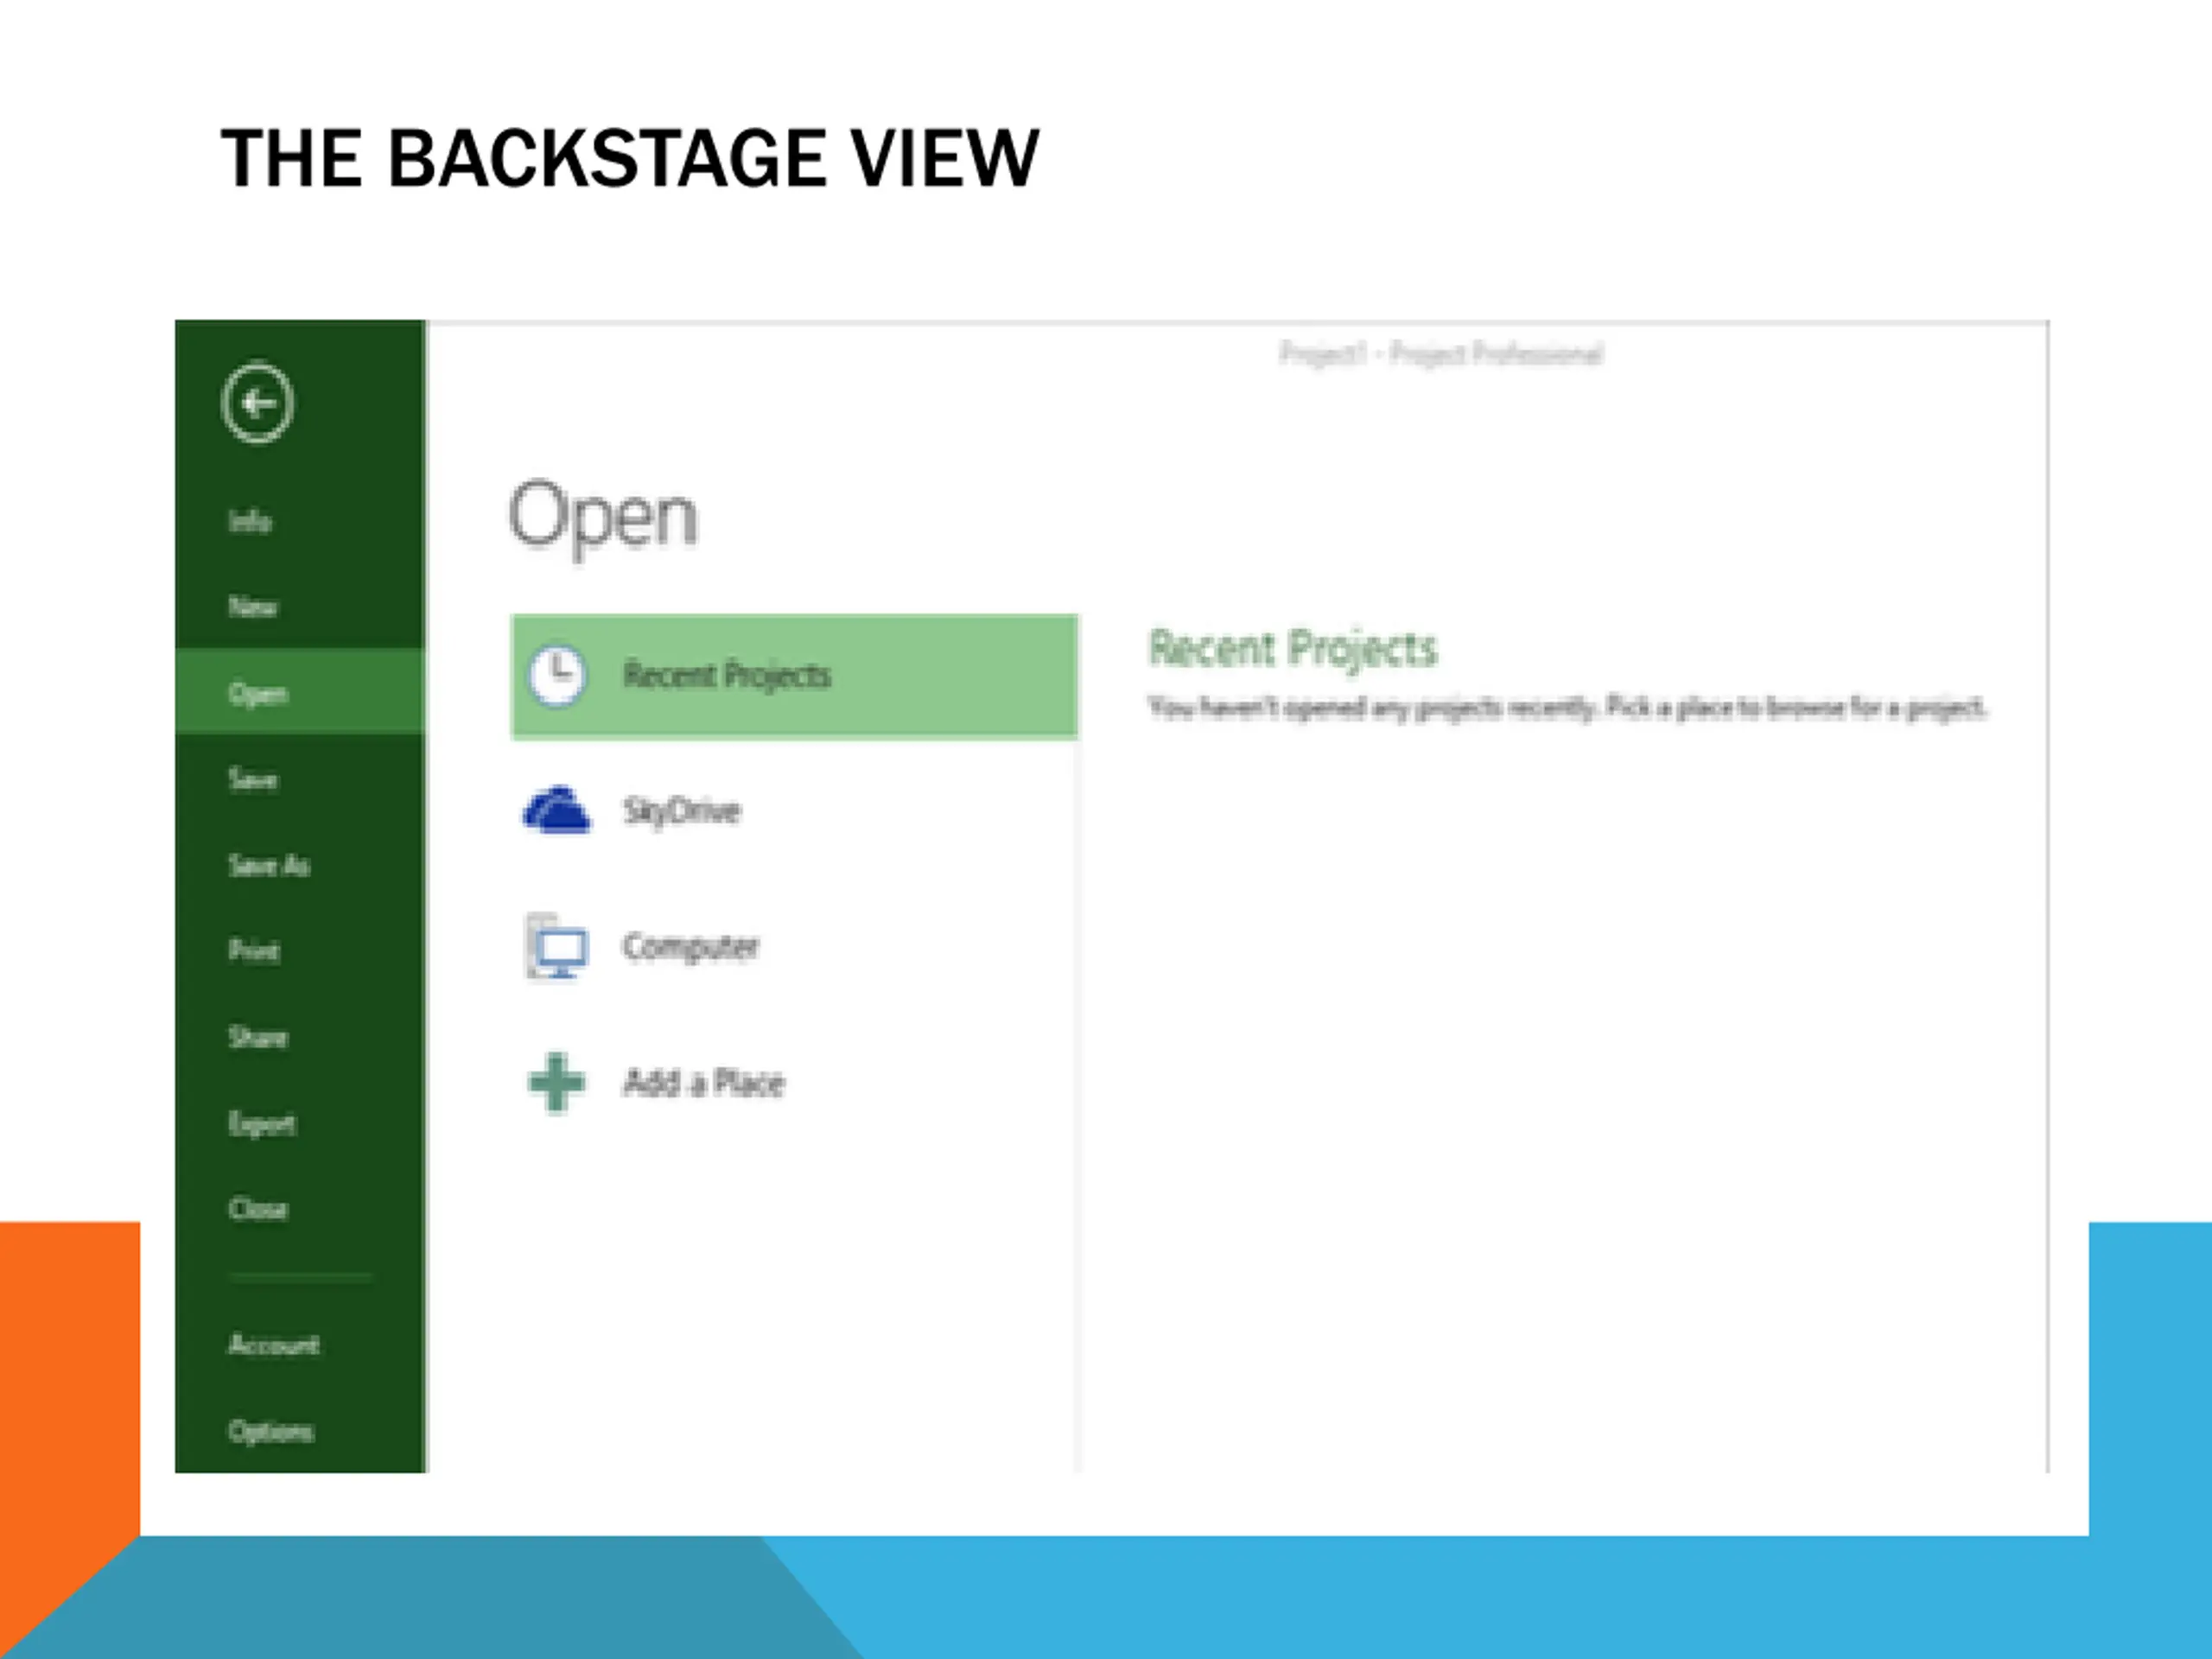This screenshot has width=2212, height=1659.
Task: Open the New menu item
Action: point(253,607)
